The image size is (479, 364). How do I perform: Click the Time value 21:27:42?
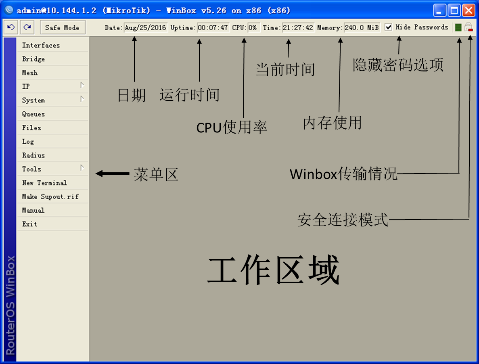click(x=298, y=27)
